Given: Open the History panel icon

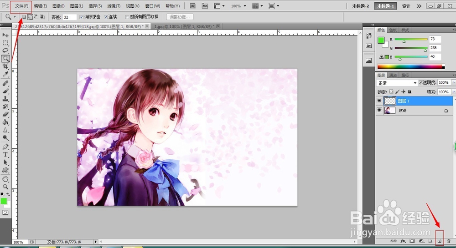Looking at the screenshot, I should pos(369,35).
